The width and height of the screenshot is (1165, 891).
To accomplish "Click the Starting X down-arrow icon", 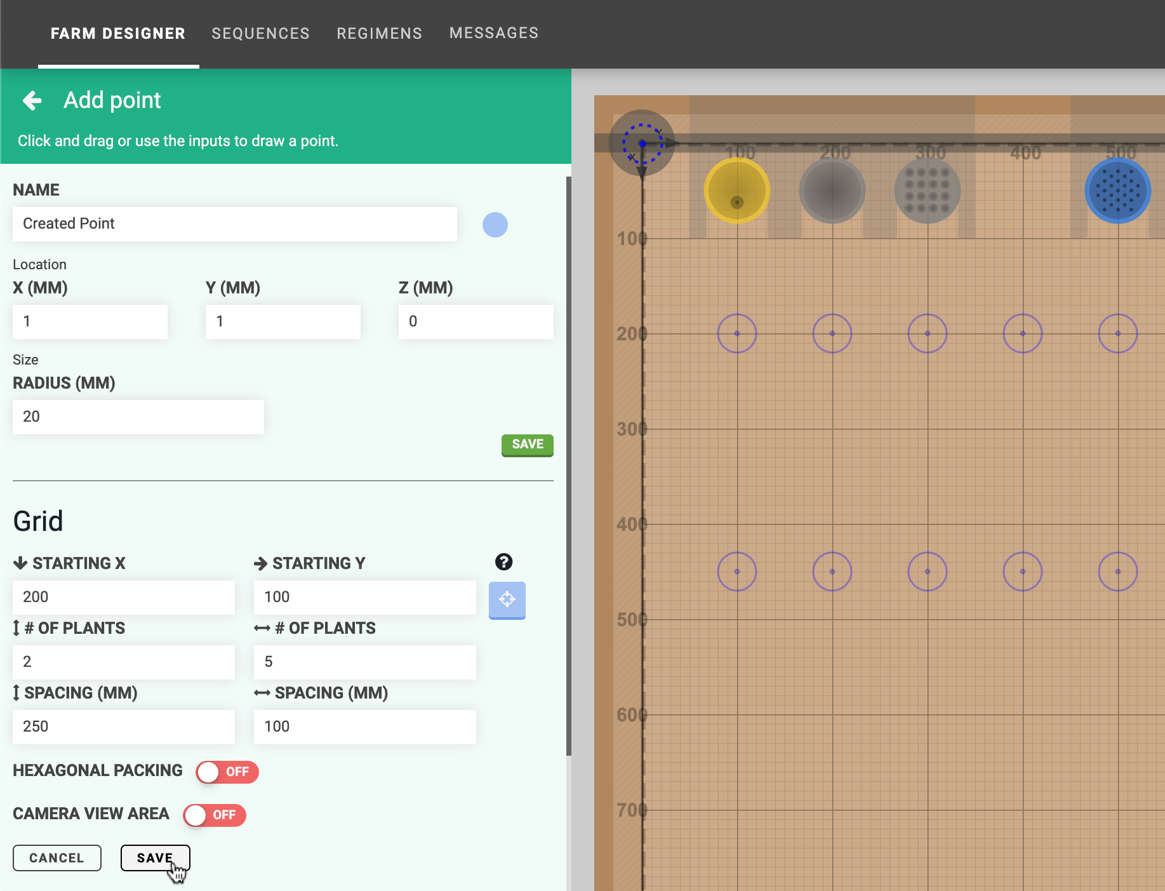I will pyautogui.click(x=20, y=562).
